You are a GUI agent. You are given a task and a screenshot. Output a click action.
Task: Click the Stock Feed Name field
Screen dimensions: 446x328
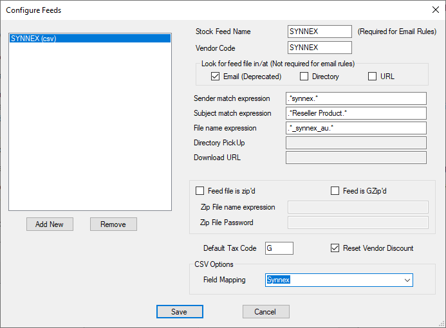(320, 32)
